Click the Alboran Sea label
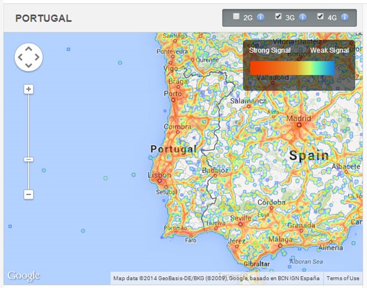This screenshot has height=288, width=367. (x=306, y=262)
